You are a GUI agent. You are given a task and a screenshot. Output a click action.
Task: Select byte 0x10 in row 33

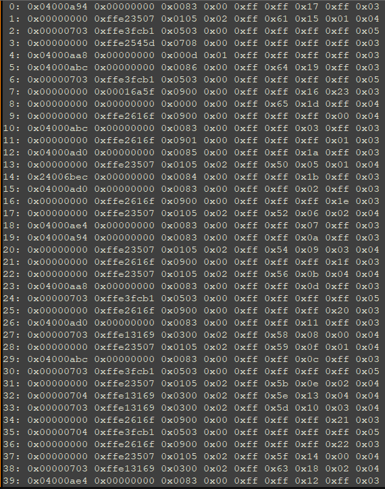click(x=307, y=408)
